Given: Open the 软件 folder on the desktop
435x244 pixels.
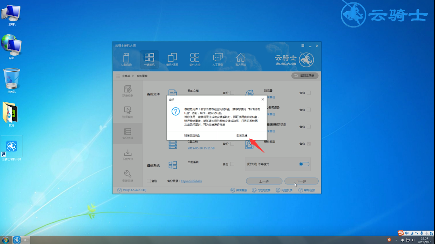Looking at the screenshot, I should coord(11,114).
